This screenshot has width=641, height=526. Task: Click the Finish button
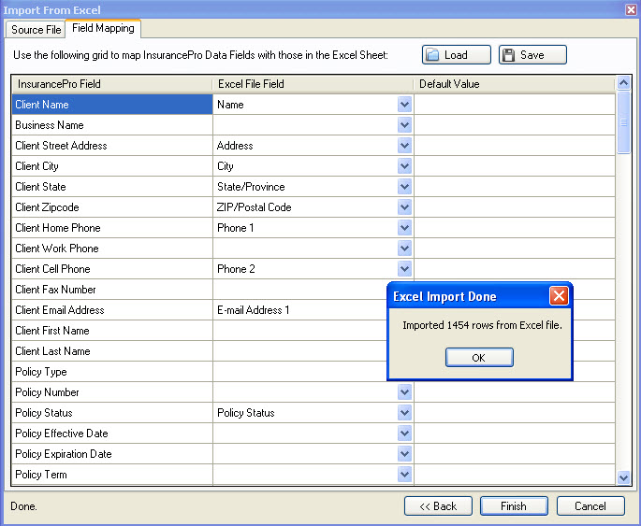[514, 506]
